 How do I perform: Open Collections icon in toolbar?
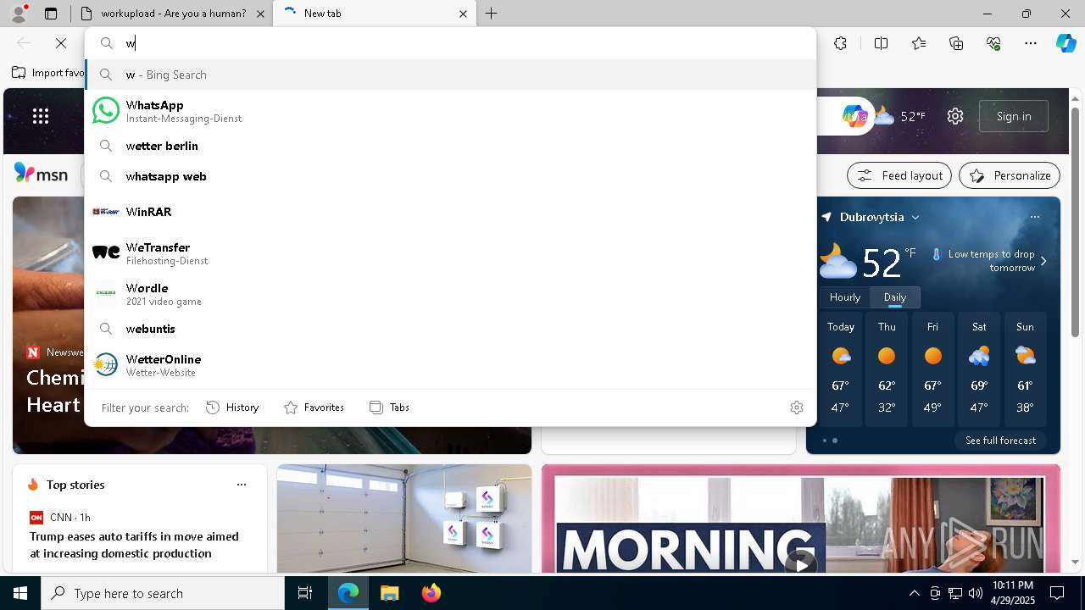click(956, 43)
